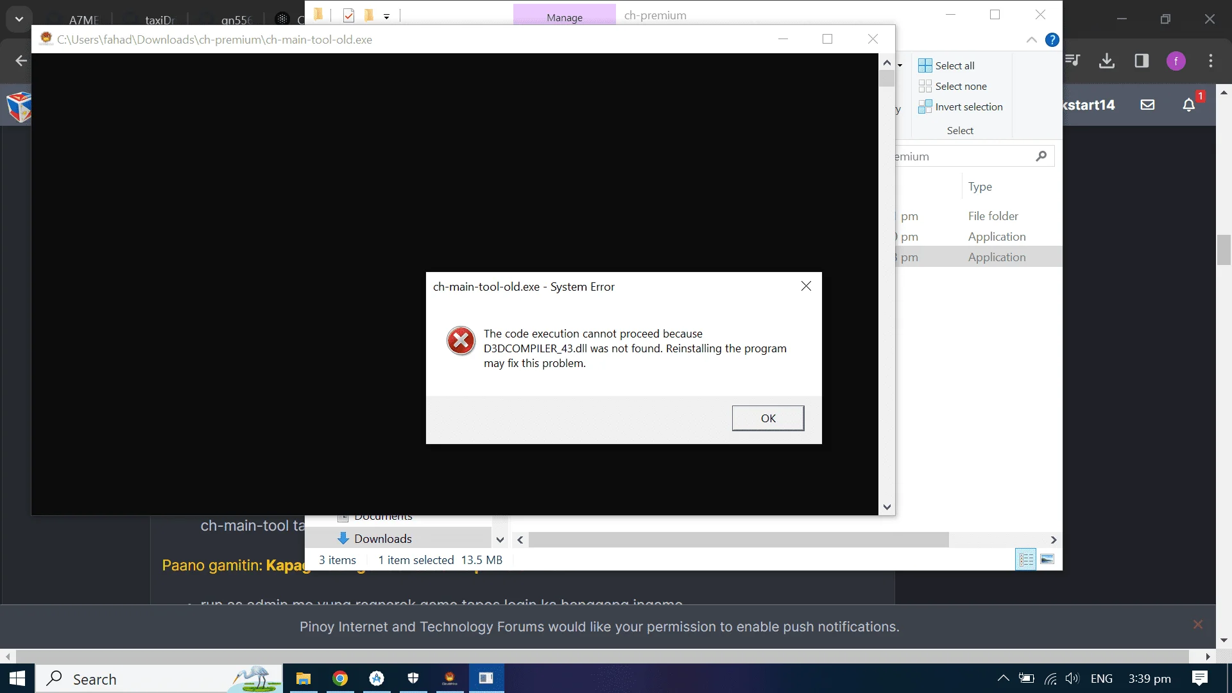
Task: Collapse the Explorer ribbon with the chevron
Action: click(x=1031, y=40)
